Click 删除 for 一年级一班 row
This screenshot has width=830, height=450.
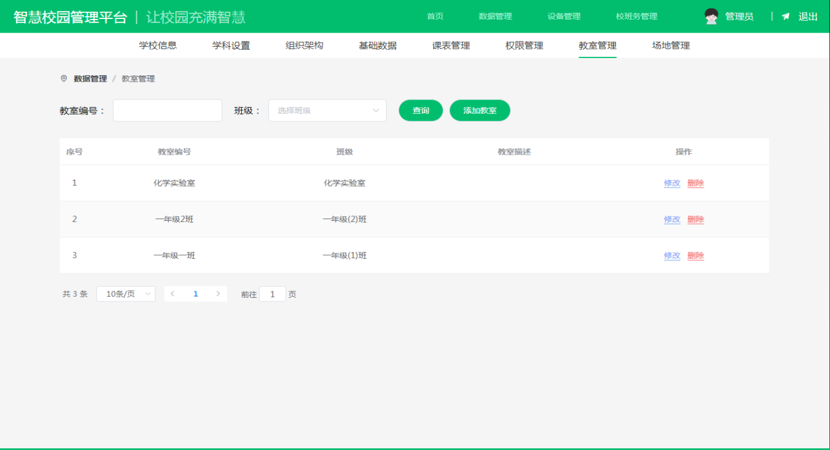coord(695,256)
